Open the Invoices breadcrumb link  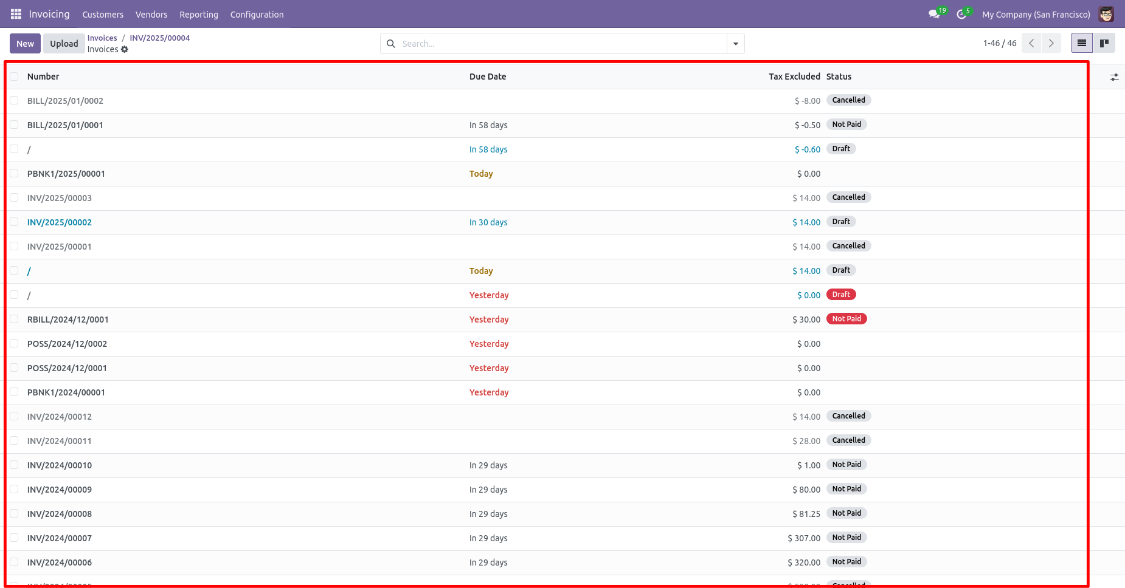point(102,38)
